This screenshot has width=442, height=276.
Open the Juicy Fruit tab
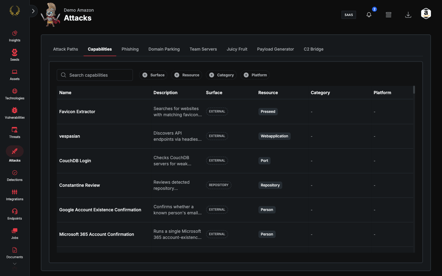point(237,49)
